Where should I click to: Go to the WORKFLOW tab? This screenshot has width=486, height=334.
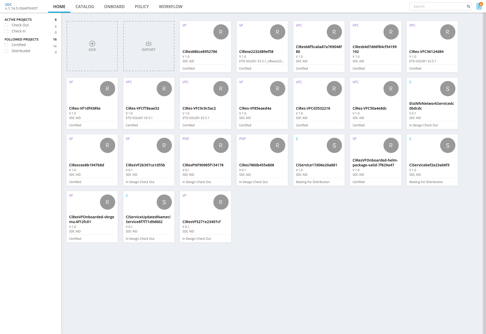click(x=171, y=7)
